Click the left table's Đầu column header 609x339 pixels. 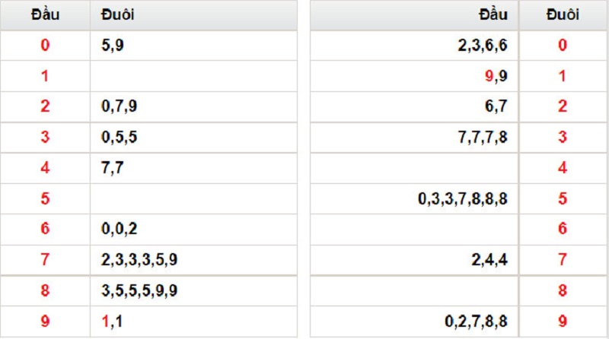click(x=44, y=15)
